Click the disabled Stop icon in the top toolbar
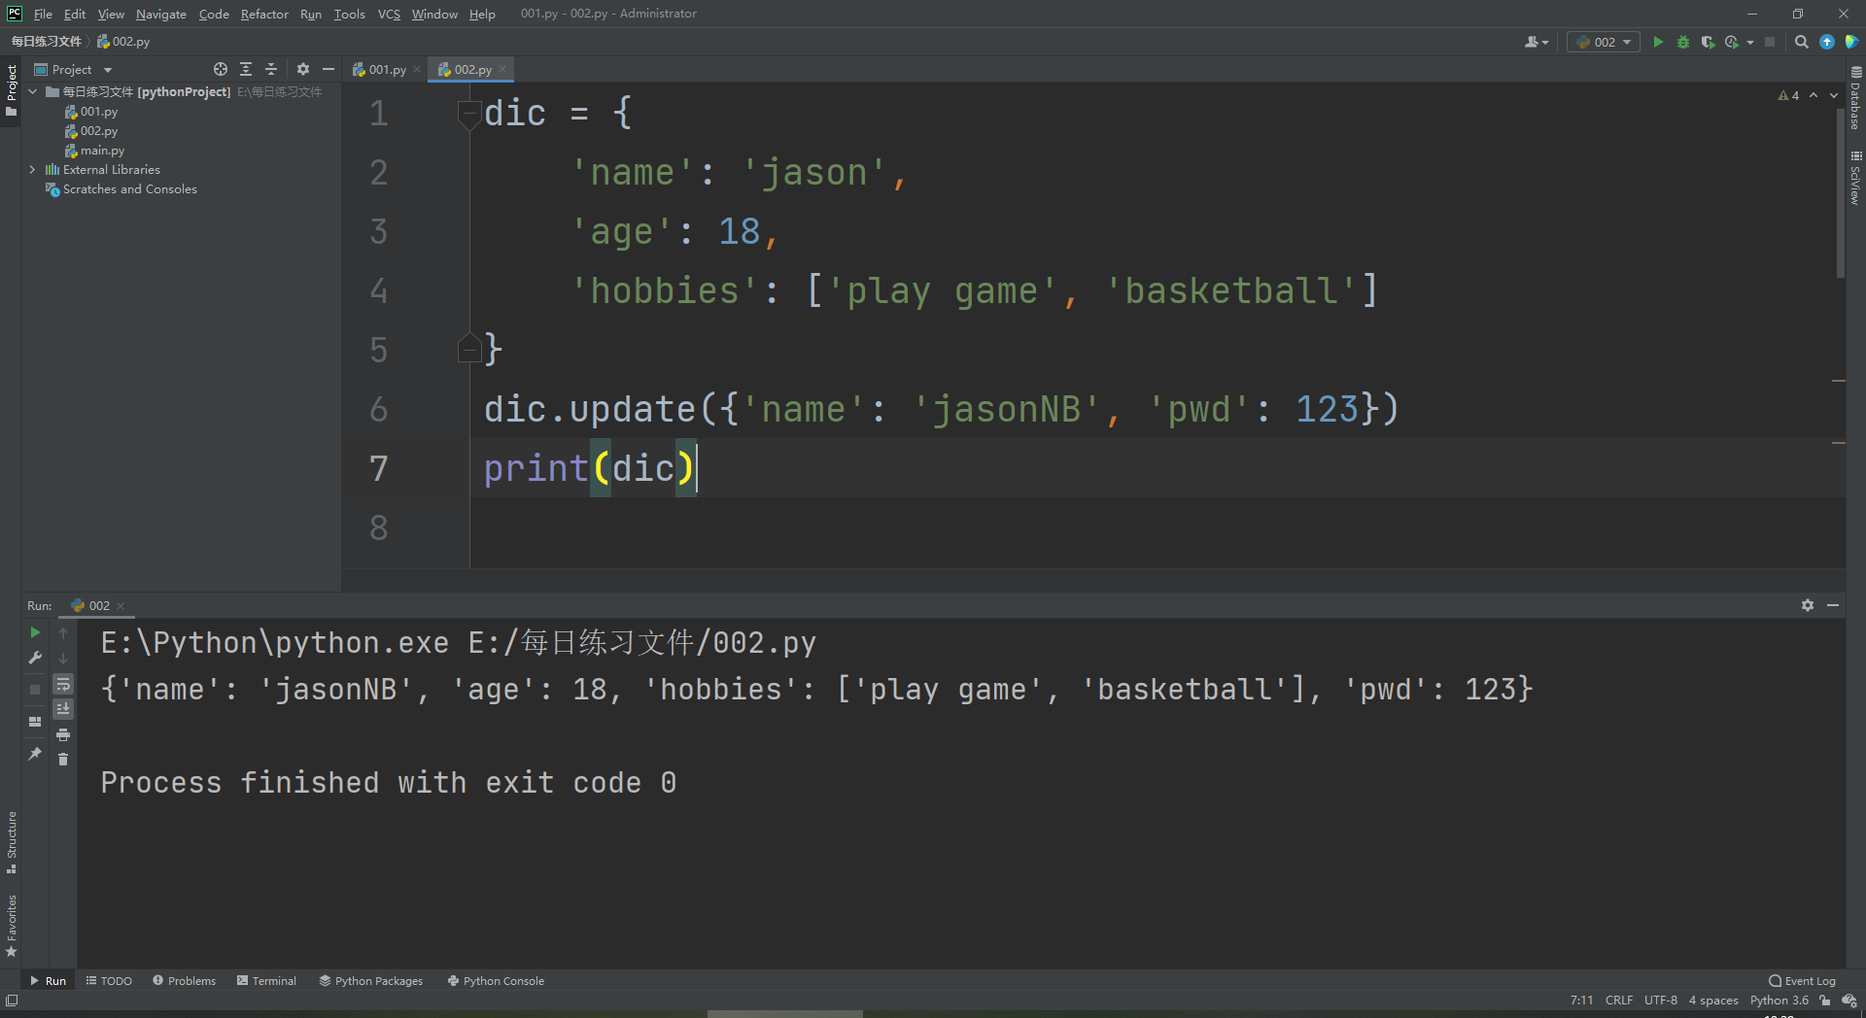The width and height of the screenshot is (1866, 1018). 1770,42
